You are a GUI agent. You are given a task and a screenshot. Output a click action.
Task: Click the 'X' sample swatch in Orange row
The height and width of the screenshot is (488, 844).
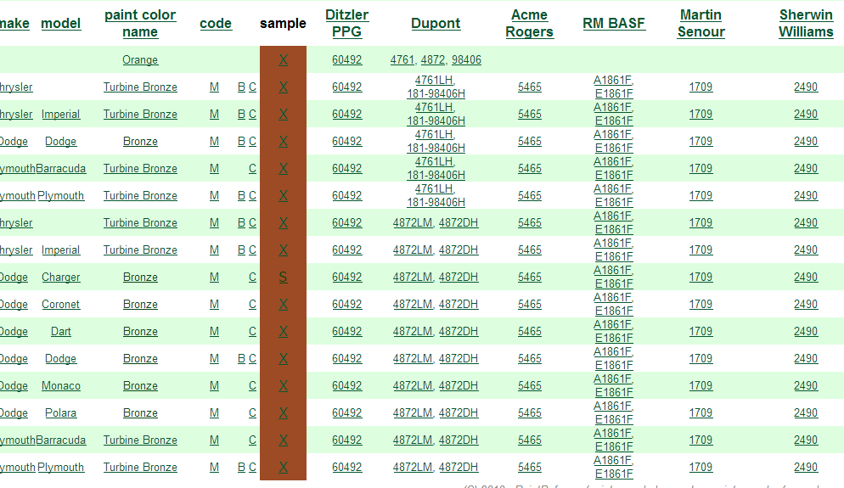[283, 60]
